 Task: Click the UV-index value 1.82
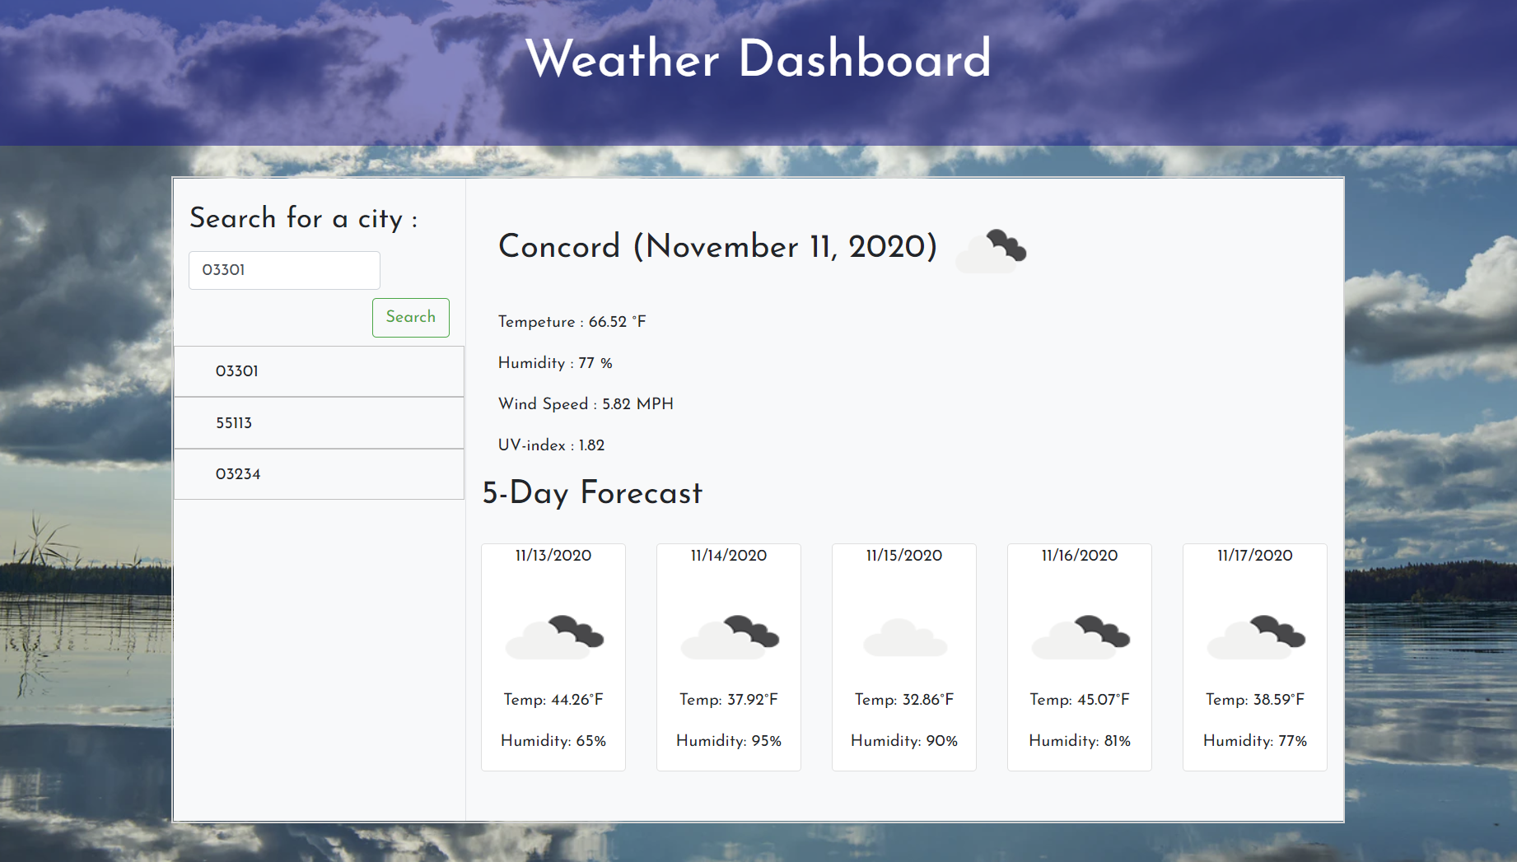point(591,445)
